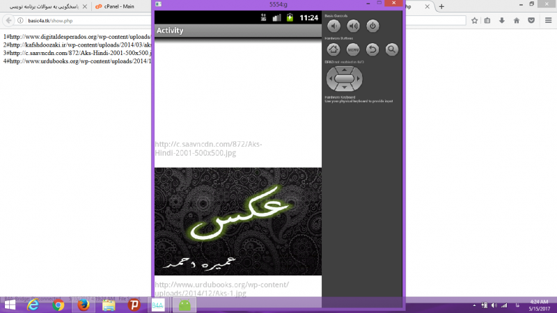
Task: Click the Pocket icon in Firefox toolbar
Action: coord(531,21)
